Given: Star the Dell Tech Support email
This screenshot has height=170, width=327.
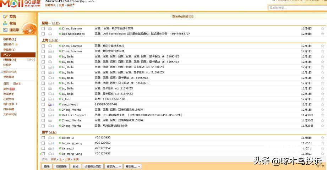Looking at the screenshot, I should 322,115.
